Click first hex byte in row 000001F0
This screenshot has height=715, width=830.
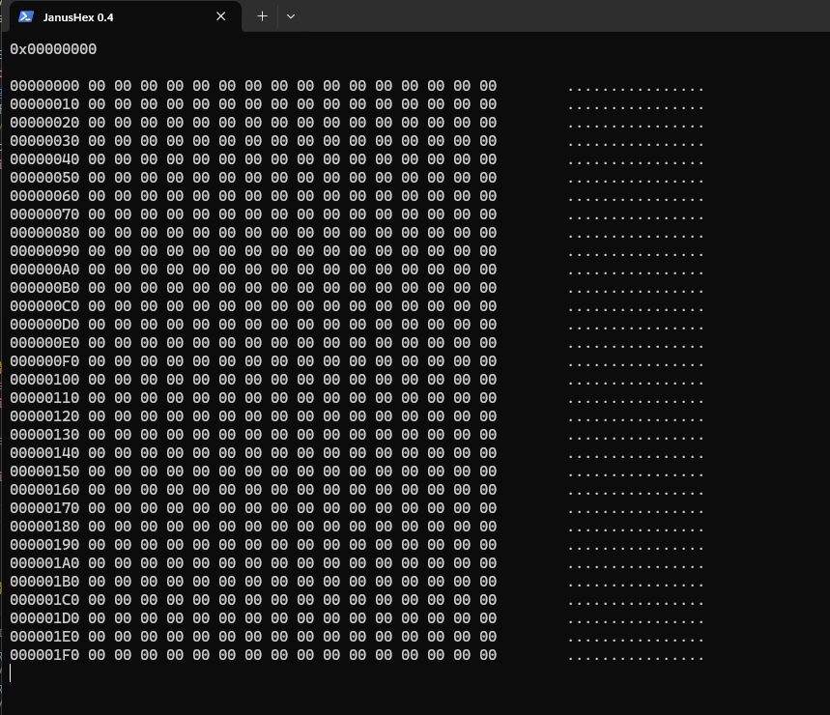(97, 655)
